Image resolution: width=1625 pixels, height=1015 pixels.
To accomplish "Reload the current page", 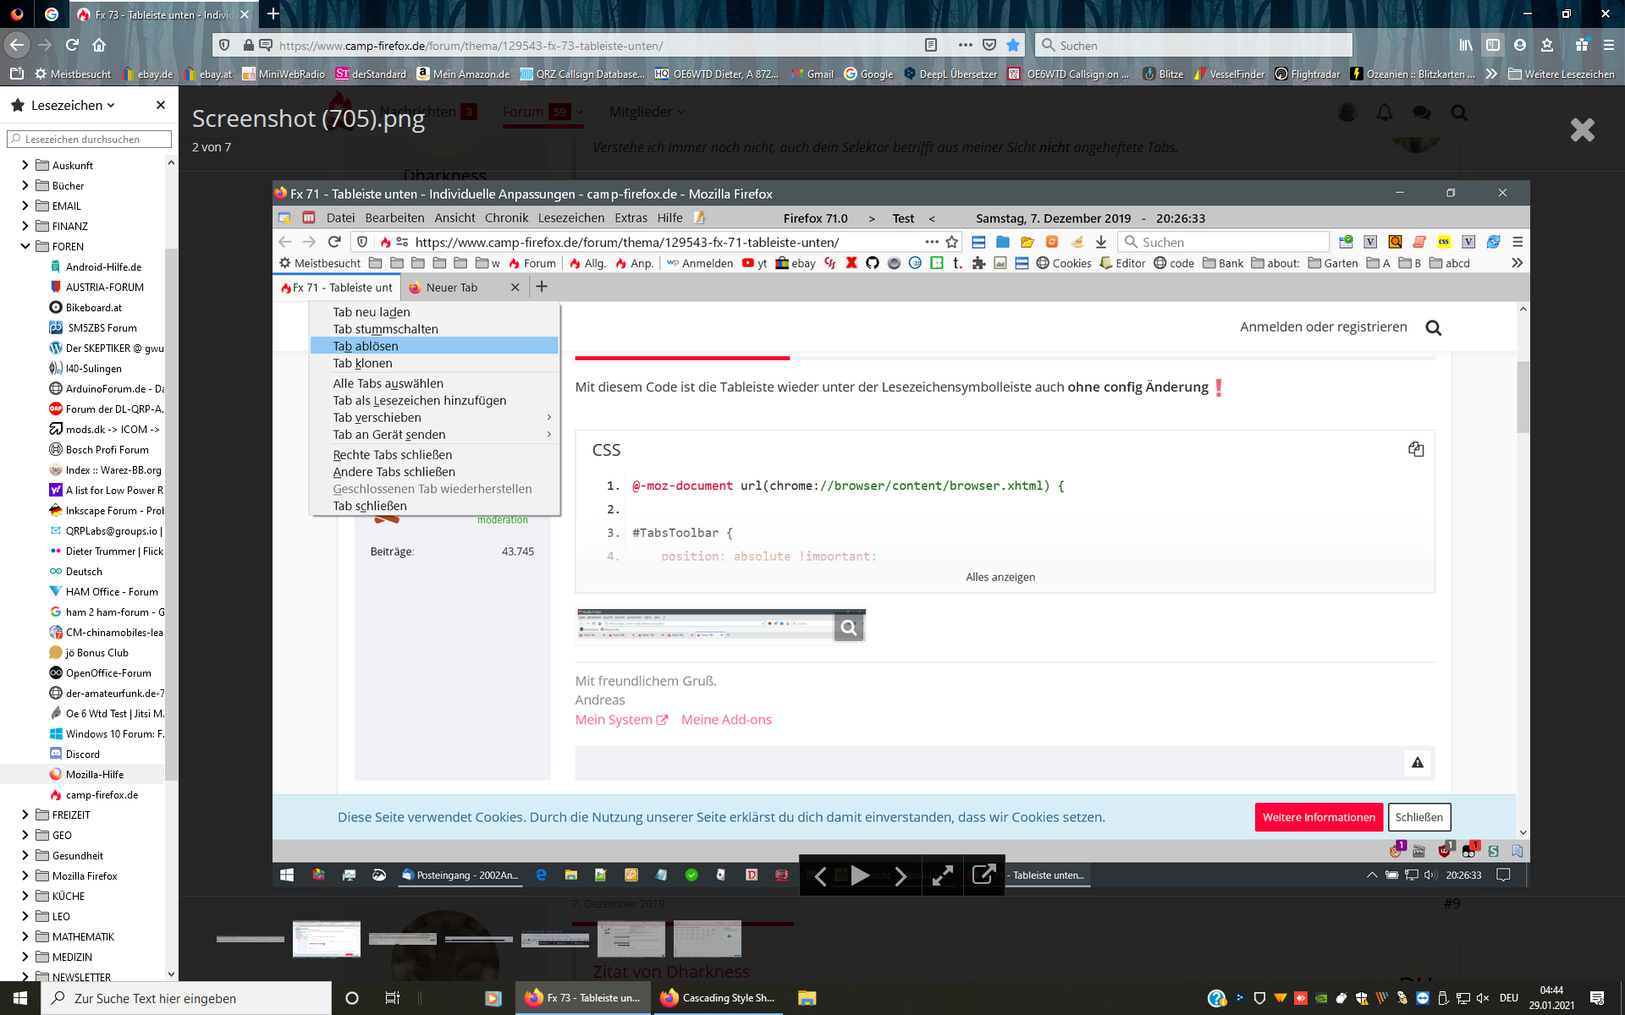I will pyautogui.click(x=72, y=45).
